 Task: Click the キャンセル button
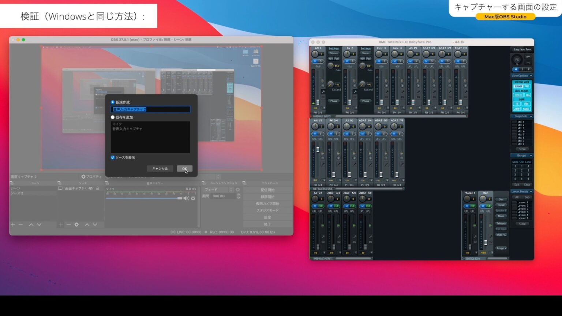pos(160,169)
